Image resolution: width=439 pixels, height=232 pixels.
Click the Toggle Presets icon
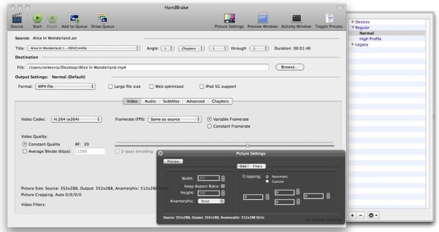click(329, 18)
